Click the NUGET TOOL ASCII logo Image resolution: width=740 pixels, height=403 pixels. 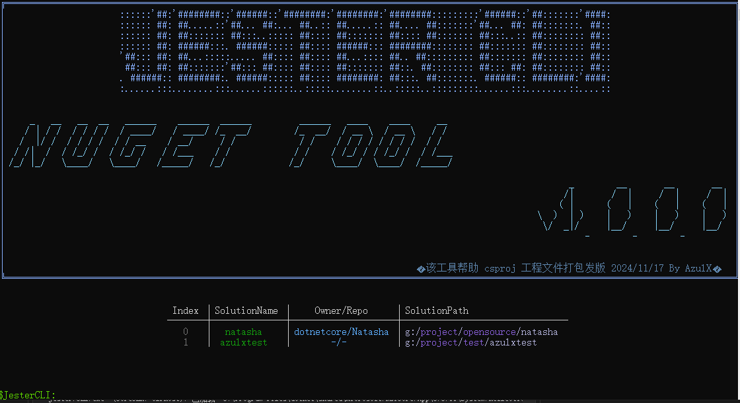pos(231,142)
